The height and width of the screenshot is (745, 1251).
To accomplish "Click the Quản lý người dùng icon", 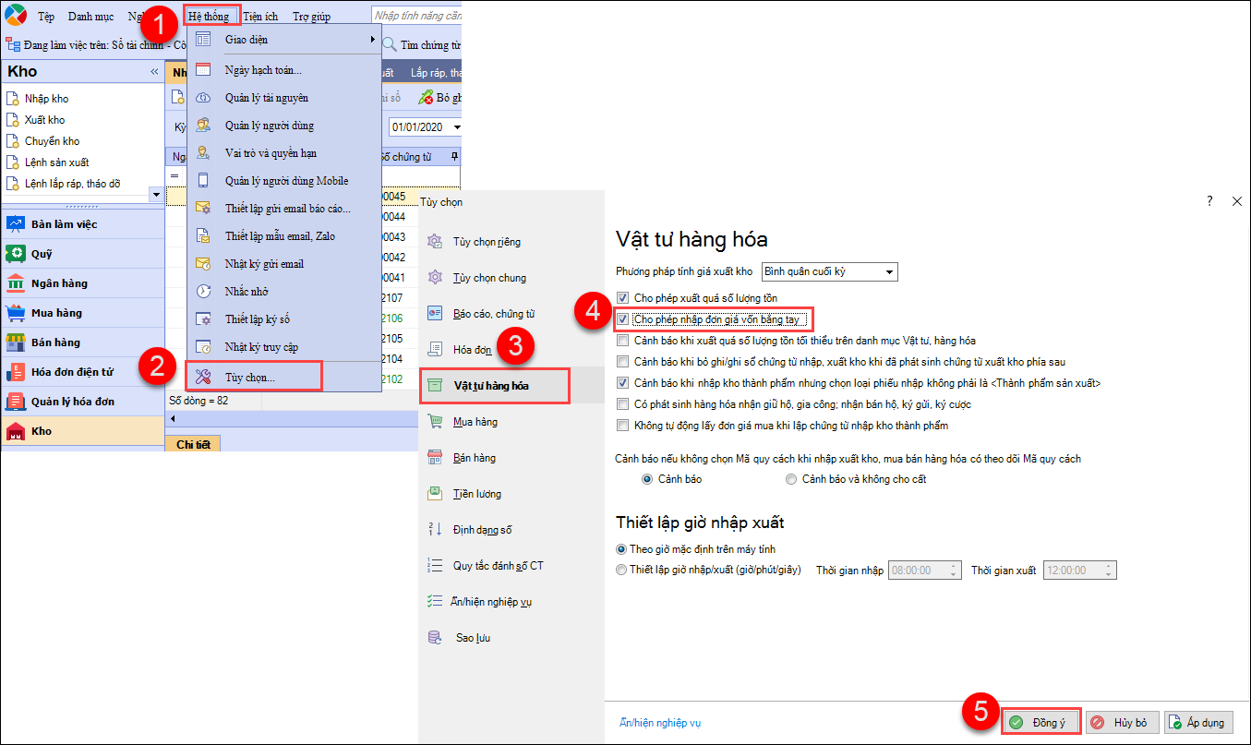I will (204, 126).
